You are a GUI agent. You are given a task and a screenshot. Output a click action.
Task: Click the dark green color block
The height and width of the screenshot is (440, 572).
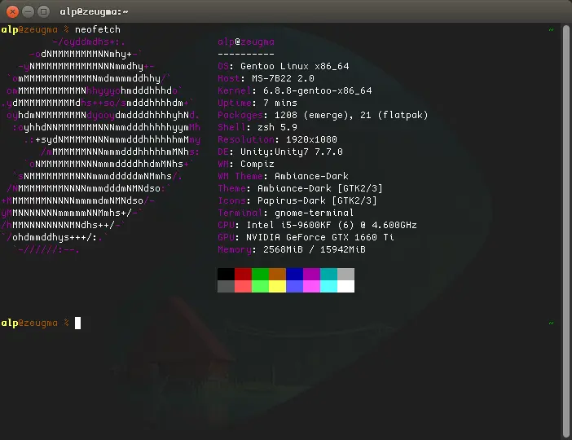[261, 274]
